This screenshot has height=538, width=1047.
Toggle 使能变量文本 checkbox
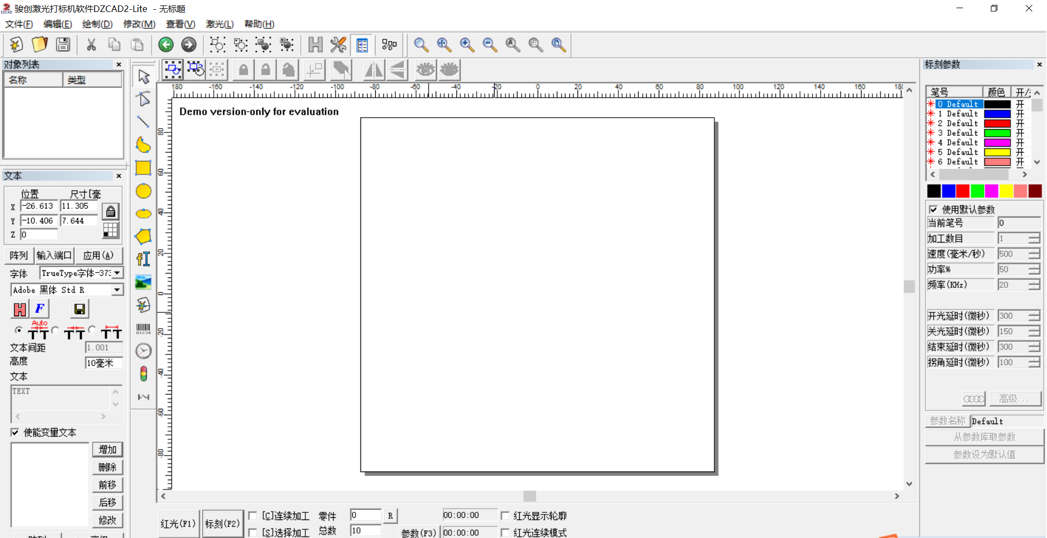(15, 432)
